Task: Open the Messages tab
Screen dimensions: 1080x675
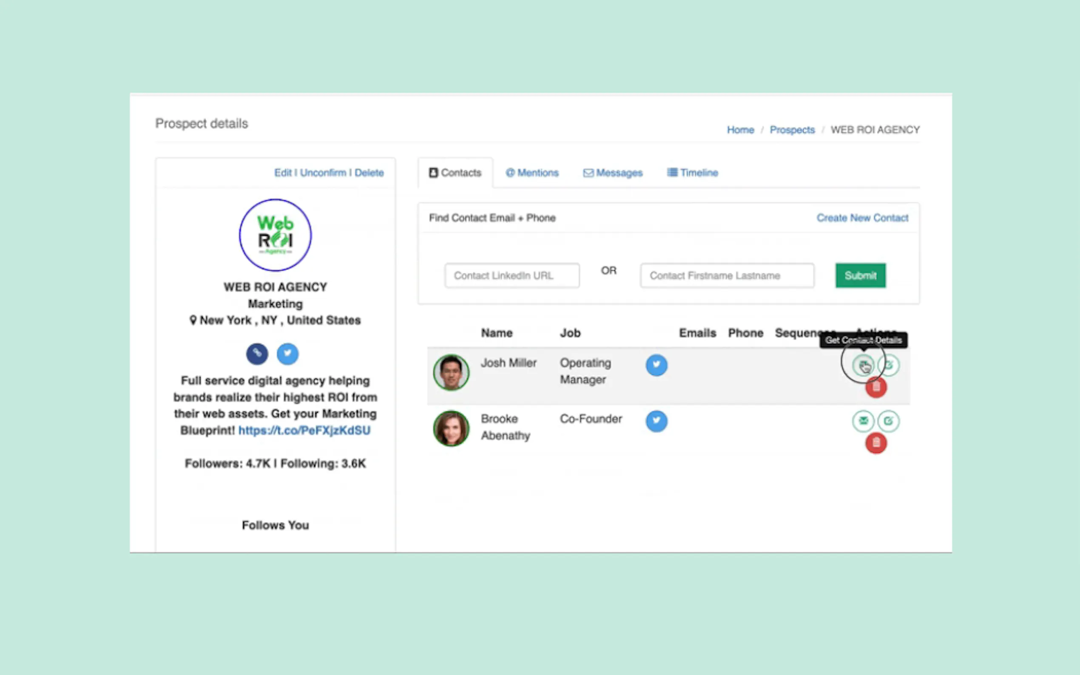Action: click(613, 173)
